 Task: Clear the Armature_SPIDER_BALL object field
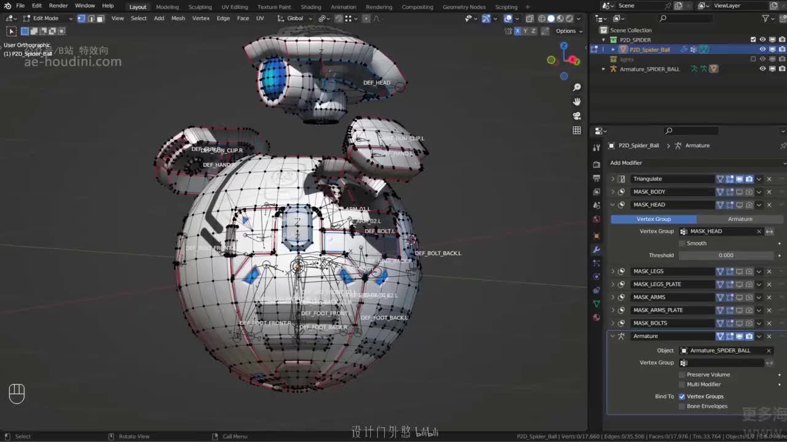[x=769, y=351]
